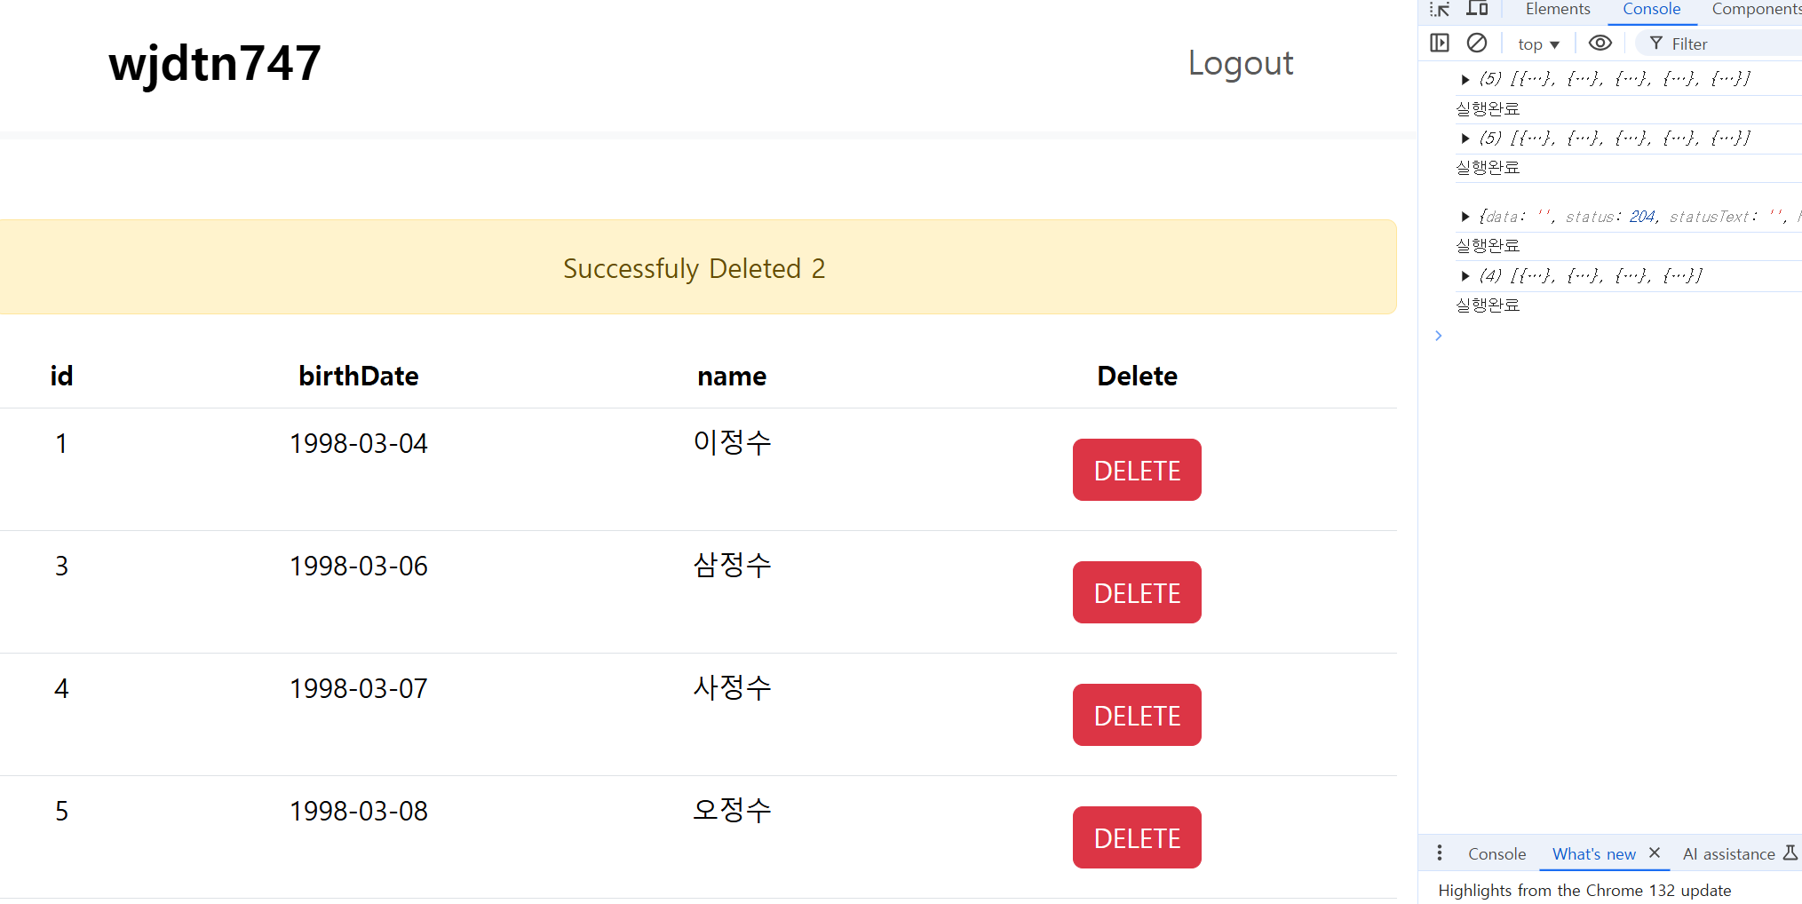Expand the first logged five-item array
Screen dimensions: 1802x904
[x=1465, y=80]
